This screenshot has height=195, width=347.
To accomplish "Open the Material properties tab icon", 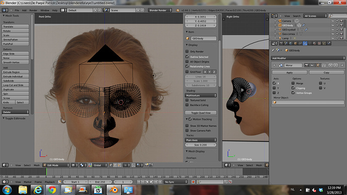I will [x=314, y=43].
